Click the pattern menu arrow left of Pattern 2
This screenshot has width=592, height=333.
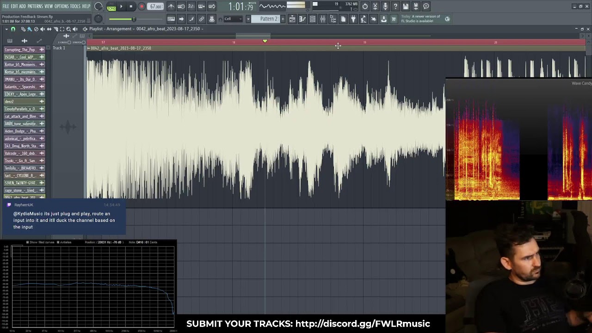(x=248, y=19)
